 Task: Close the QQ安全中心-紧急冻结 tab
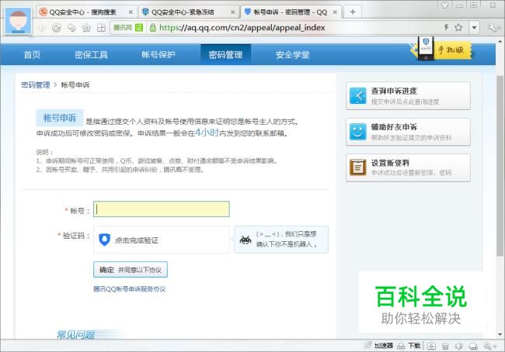tap(233, 12)
